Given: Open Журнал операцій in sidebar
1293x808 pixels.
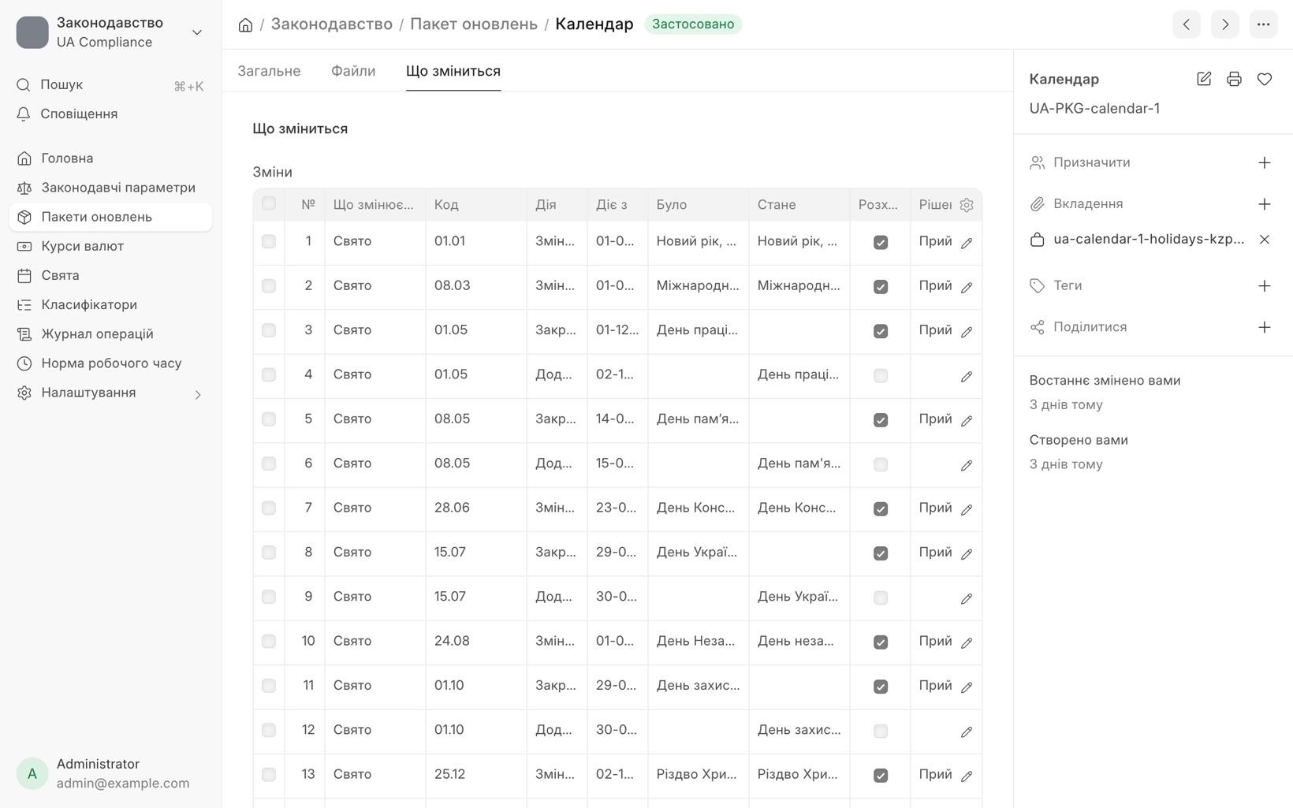Looking at the screenshot, I should 110,334.
